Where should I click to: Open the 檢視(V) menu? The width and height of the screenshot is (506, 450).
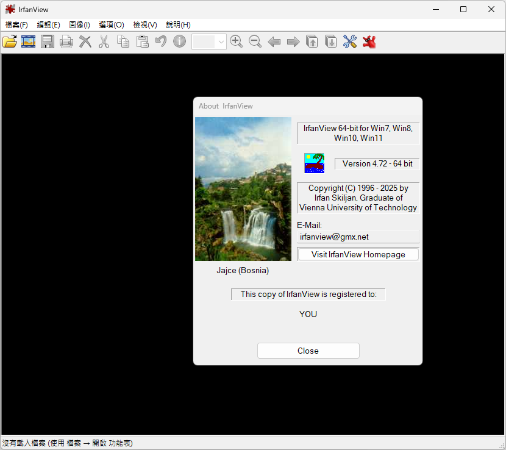coord(145,25)
